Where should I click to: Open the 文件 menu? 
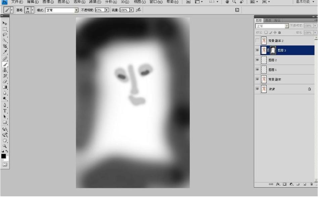pos(17,2)
